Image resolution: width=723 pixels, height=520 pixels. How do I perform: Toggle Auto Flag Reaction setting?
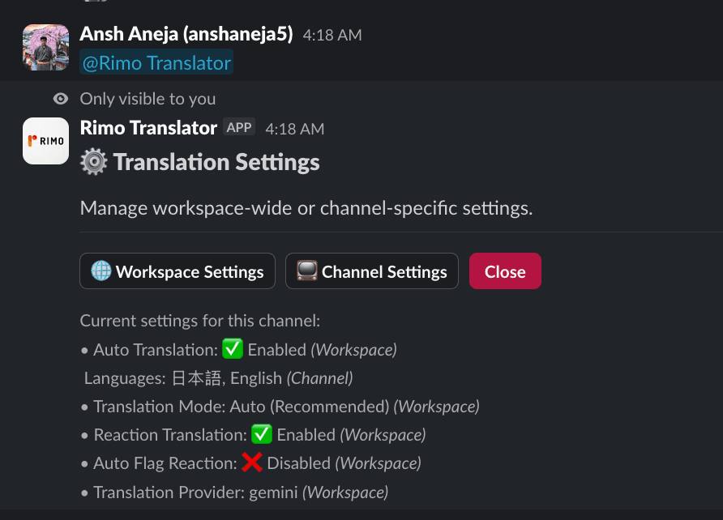pyautogui.click(x=227, y=462)
